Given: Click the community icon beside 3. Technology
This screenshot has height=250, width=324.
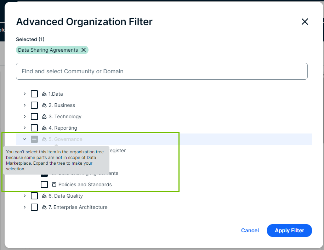Looking at the screenshot, I should tap(44, 117).
